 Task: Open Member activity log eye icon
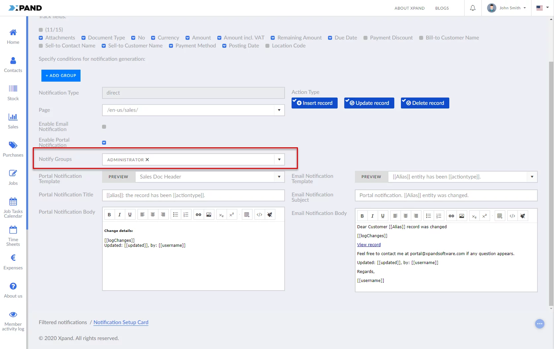coord(13,314)
